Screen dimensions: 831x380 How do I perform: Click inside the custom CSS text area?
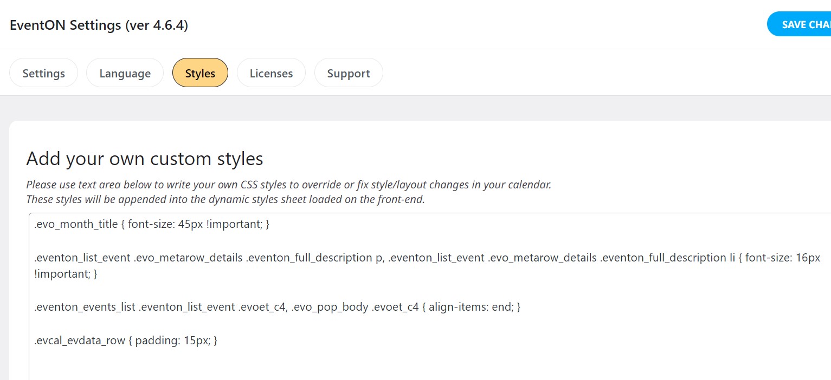[x=430, y=296]
